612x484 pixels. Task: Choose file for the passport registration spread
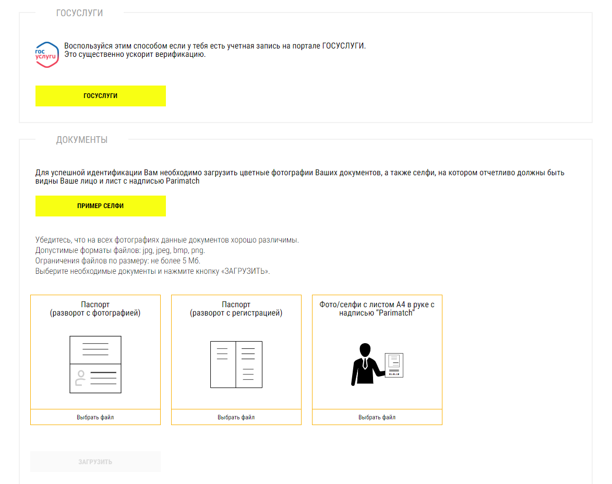point(236,417)
